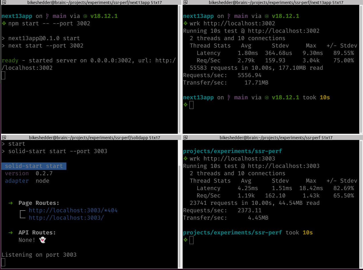Click the Latency average '4.25ms'

point(248,188)
